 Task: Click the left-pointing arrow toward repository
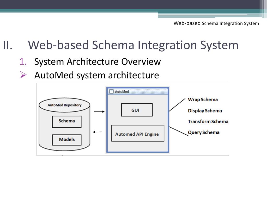coord(98,132)
